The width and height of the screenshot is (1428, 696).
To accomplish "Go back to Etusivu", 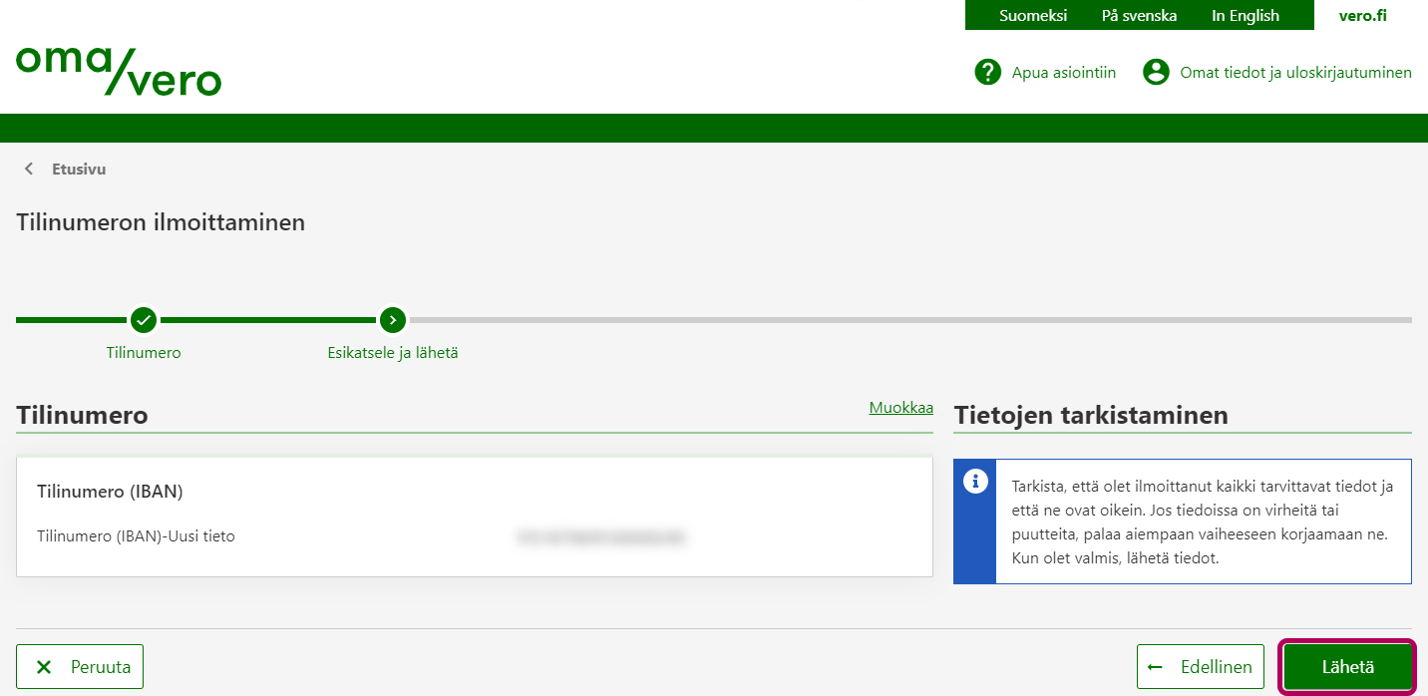I will pyautogui.click(x=79, y=169).
